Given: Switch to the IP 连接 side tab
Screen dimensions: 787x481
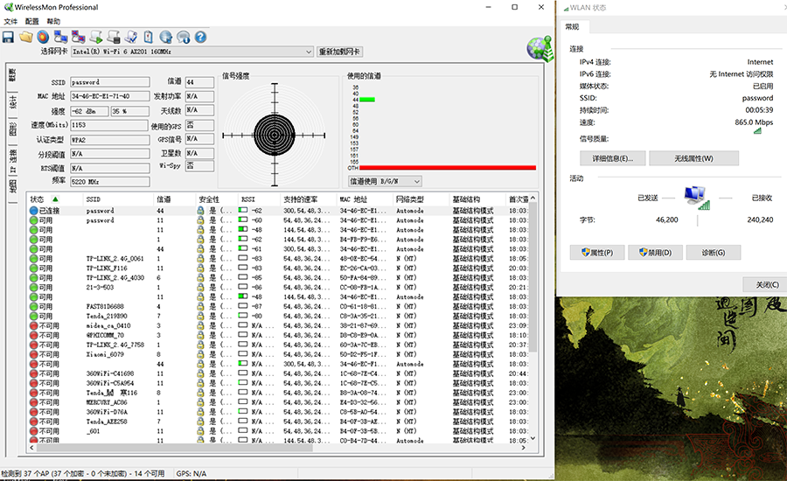Looking at the screenshot, I should 12,161.
